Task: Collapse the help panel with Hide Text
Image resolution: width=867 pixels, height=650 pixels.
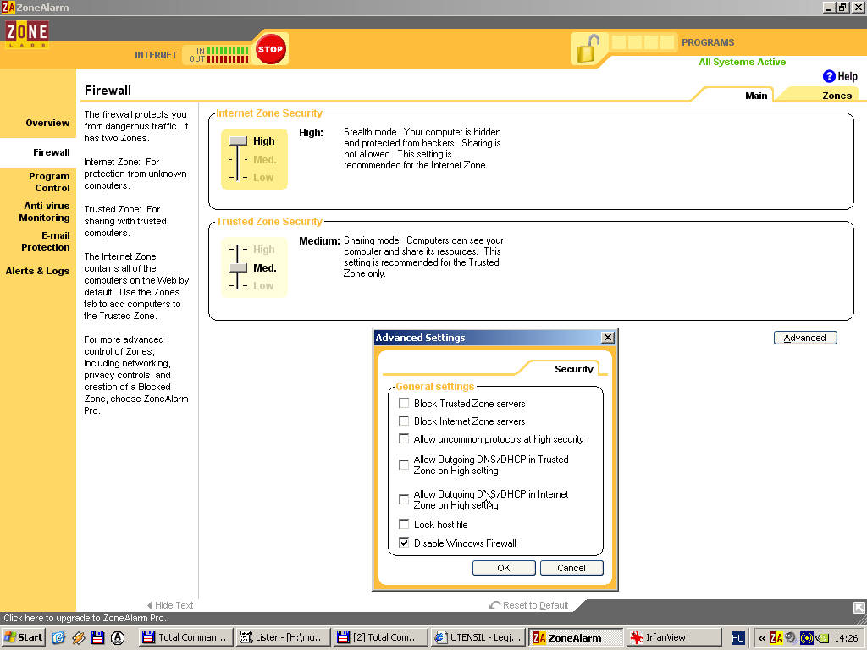Action: click(x=170, y=605)
